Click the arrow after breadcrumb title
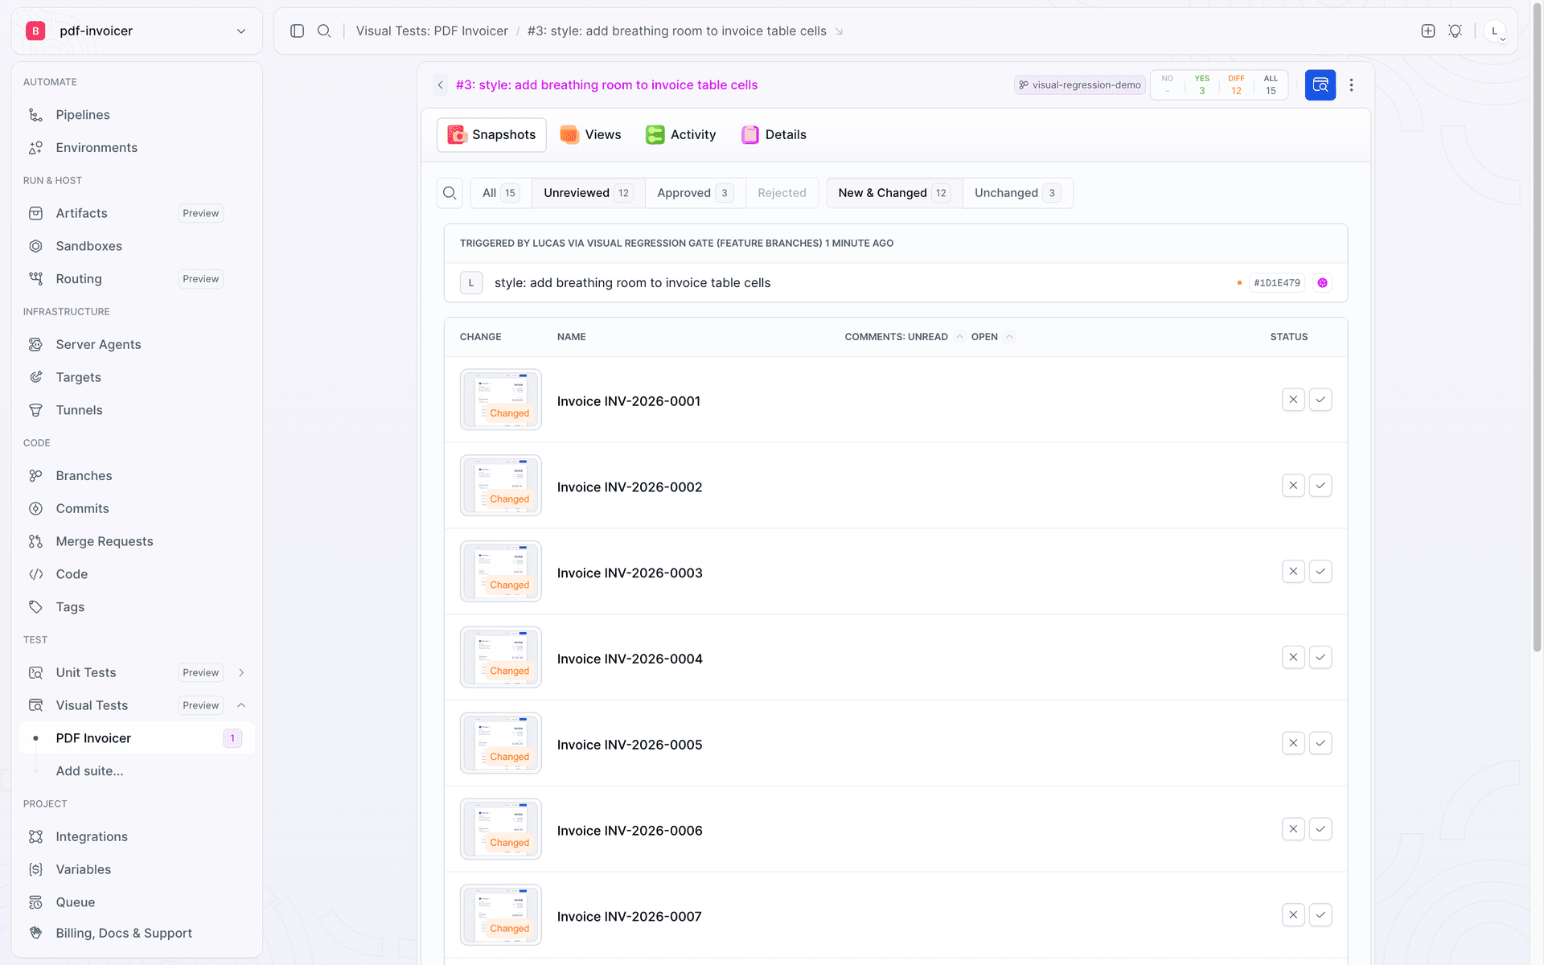1544x965 pixels. point(839,31)
